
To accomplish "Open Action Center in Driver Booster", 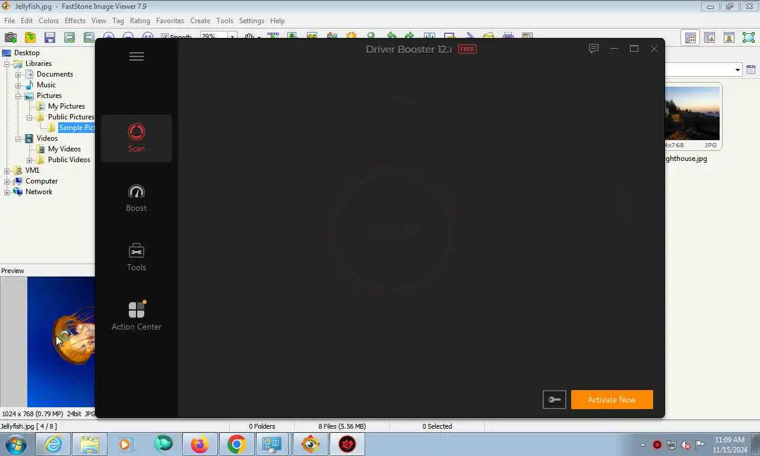I will pos(137,316).
